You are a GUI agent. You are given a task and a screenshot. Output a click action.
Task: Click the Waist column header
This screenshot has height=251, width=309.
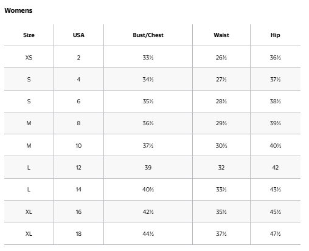coord(221,35)
